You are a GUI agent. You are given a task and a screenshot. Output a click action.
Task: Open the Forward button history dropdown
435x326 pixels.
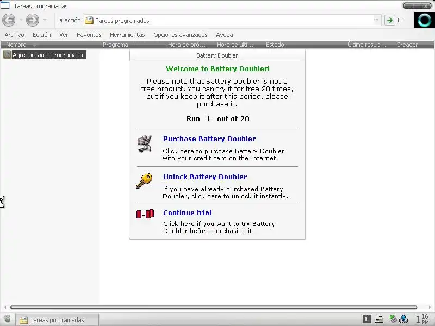click(45, 20)
